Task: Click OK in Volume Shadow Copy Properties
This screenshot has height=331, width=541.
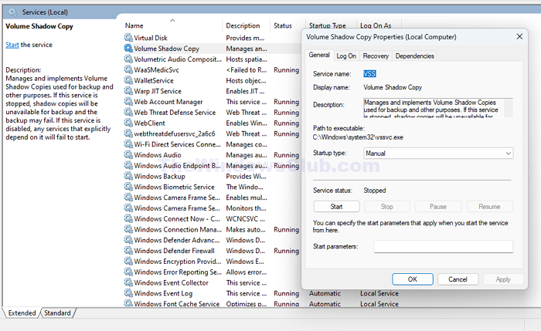Action: pyautogui.click(x=412, y=279)
